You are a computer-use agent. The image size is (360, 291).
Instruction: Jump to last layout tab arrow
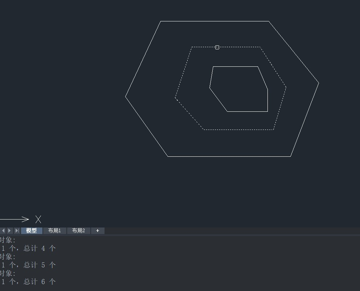tap(17, 230)
